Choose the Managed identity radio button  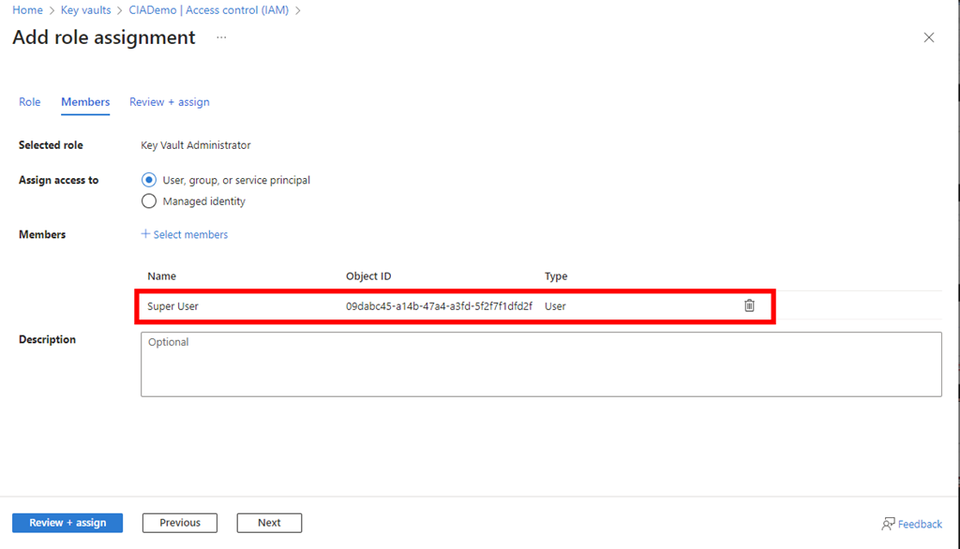(149, 201)
